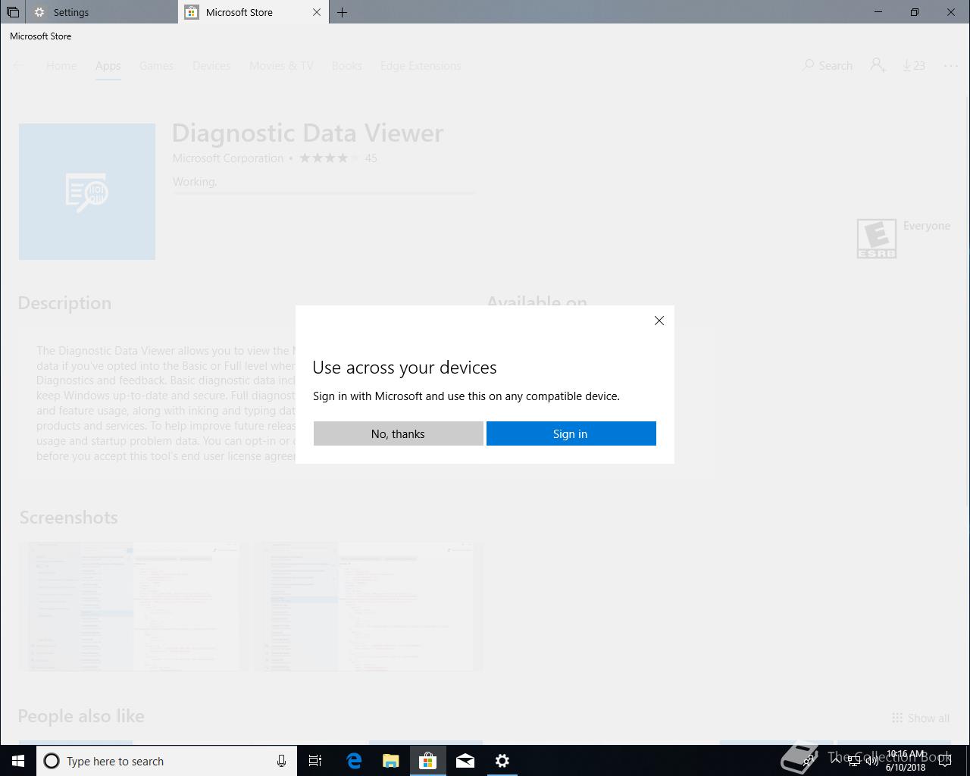Image resolution: width=970 pixels, height=776 pixels.
Task: Open Task View from taskbar
Action: coord(315,761)
